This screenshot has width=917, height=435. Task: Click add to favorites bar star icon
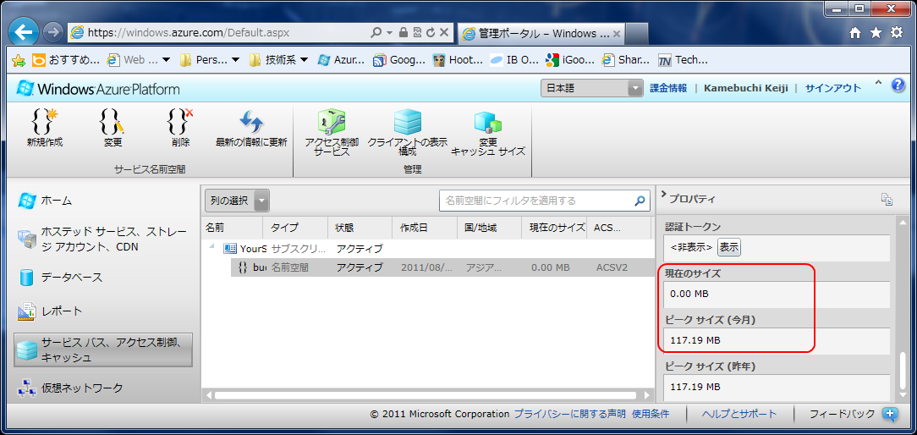click(19, 60)
